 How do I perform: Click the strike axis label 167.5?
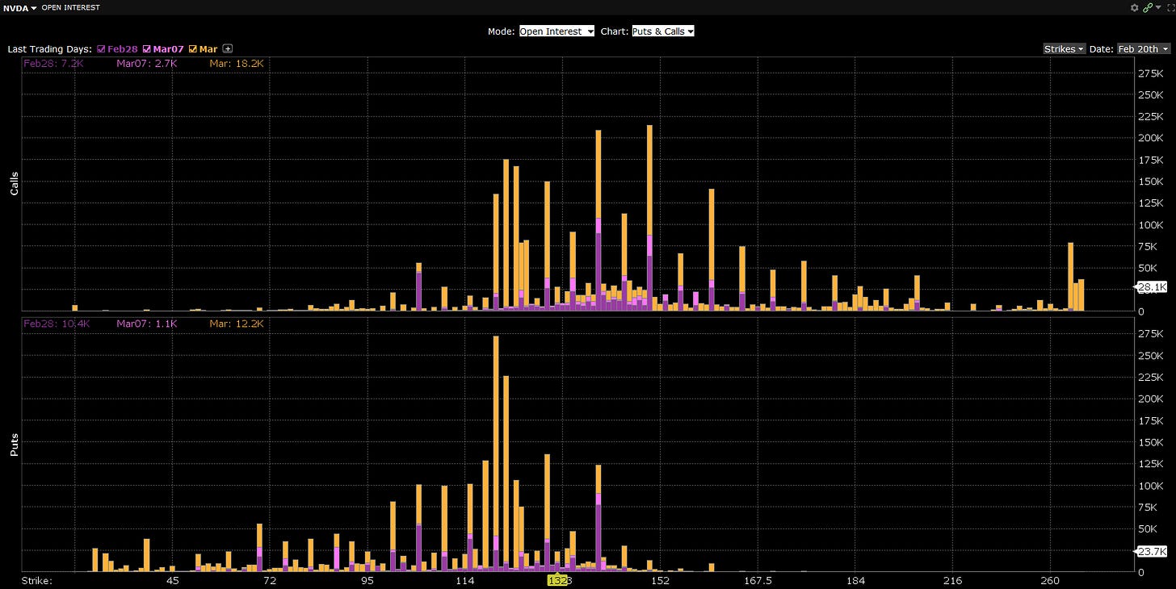[x=758, y=580]
